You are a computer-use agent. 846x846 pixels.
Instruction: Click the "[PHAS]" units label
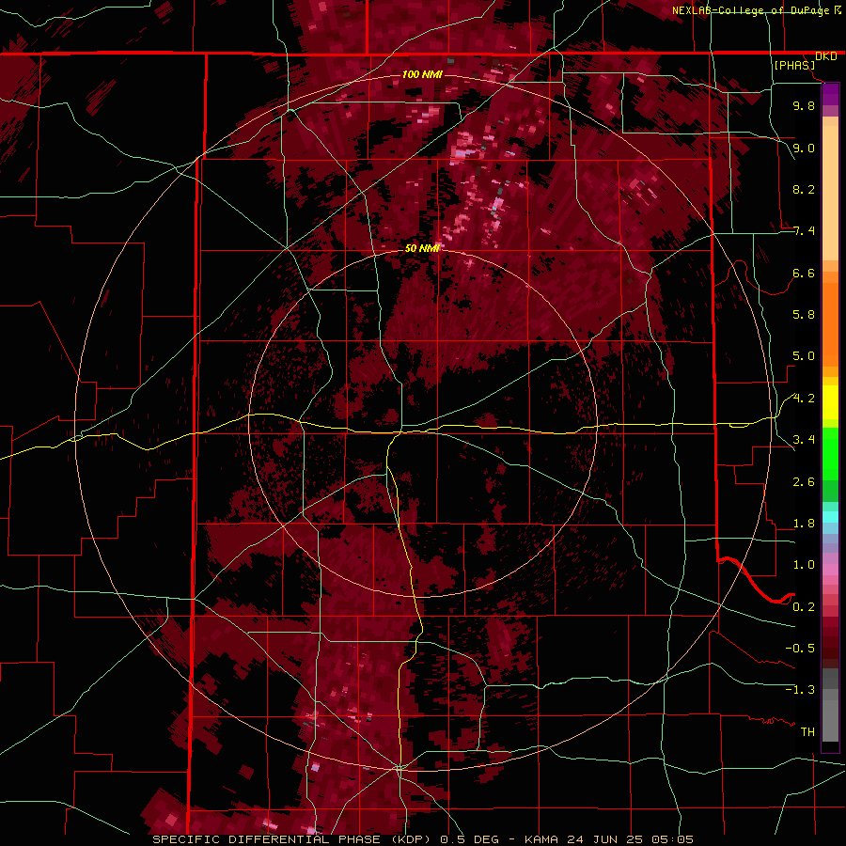pos(794,65)
